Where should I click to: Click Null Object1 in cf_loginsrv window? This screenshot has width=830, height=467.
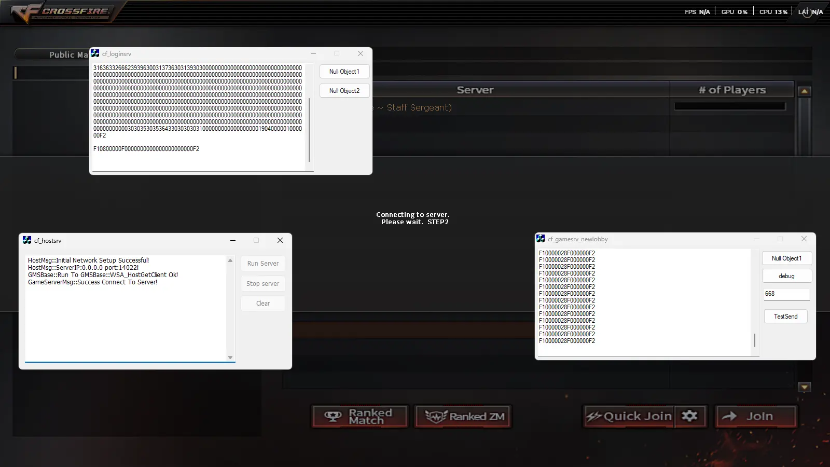344,72
